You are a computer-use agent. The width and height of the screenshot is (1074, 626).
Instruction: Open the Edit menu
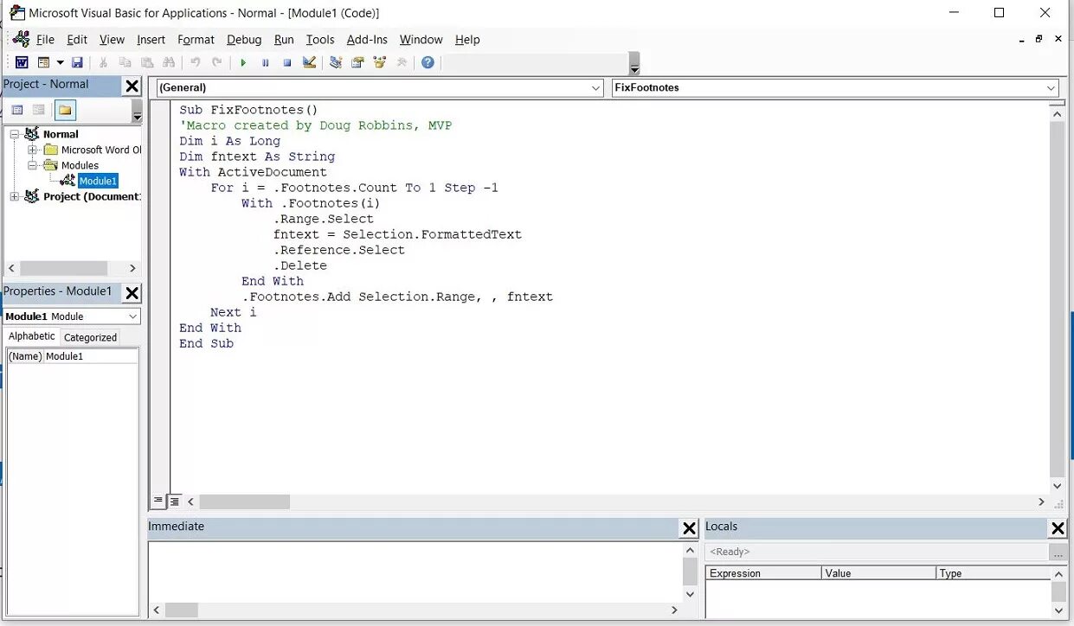click(x=77, y=39)
